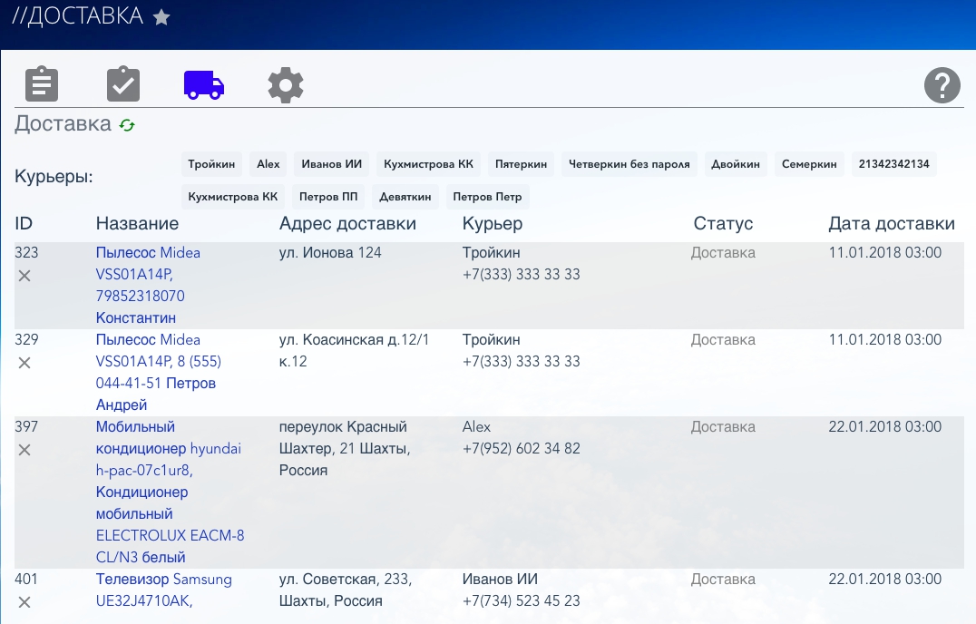Filter by courier Иванов ИИ
The image size is (976, 624).
332,164
